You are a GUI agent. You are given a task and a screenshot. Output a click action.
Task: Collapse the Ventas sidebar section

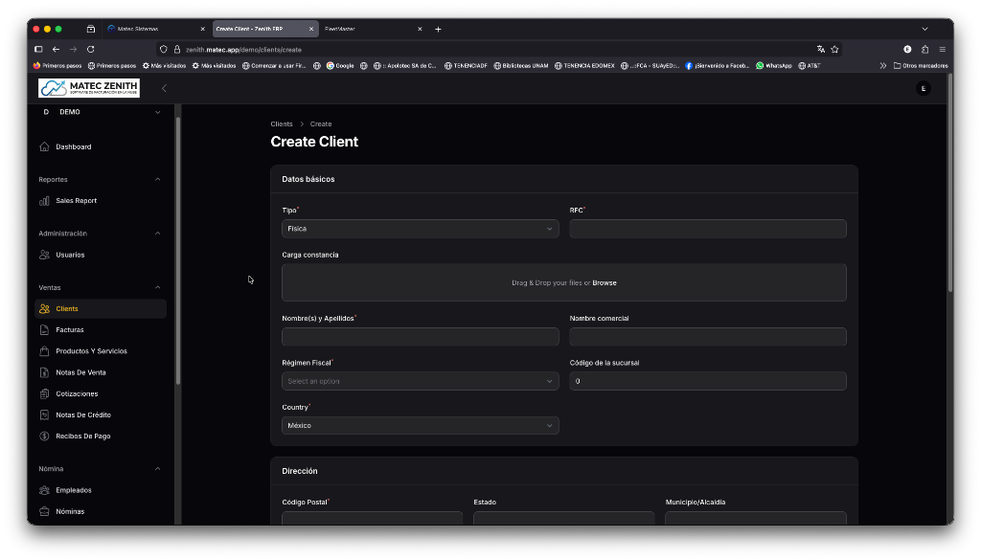coord(158,287)
